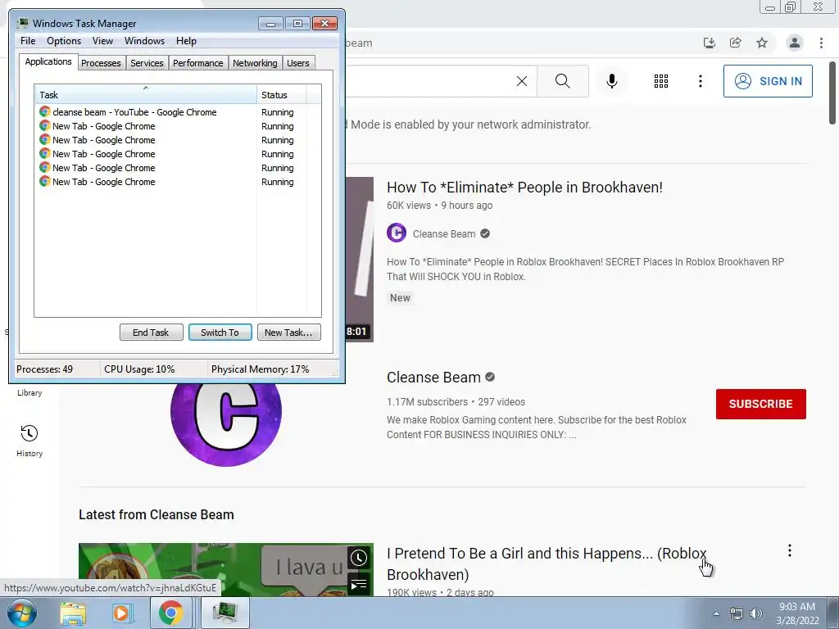This screenshot has width=839, height=629.
Task: Click the New Task... button
Action: (x=288, y=333)
